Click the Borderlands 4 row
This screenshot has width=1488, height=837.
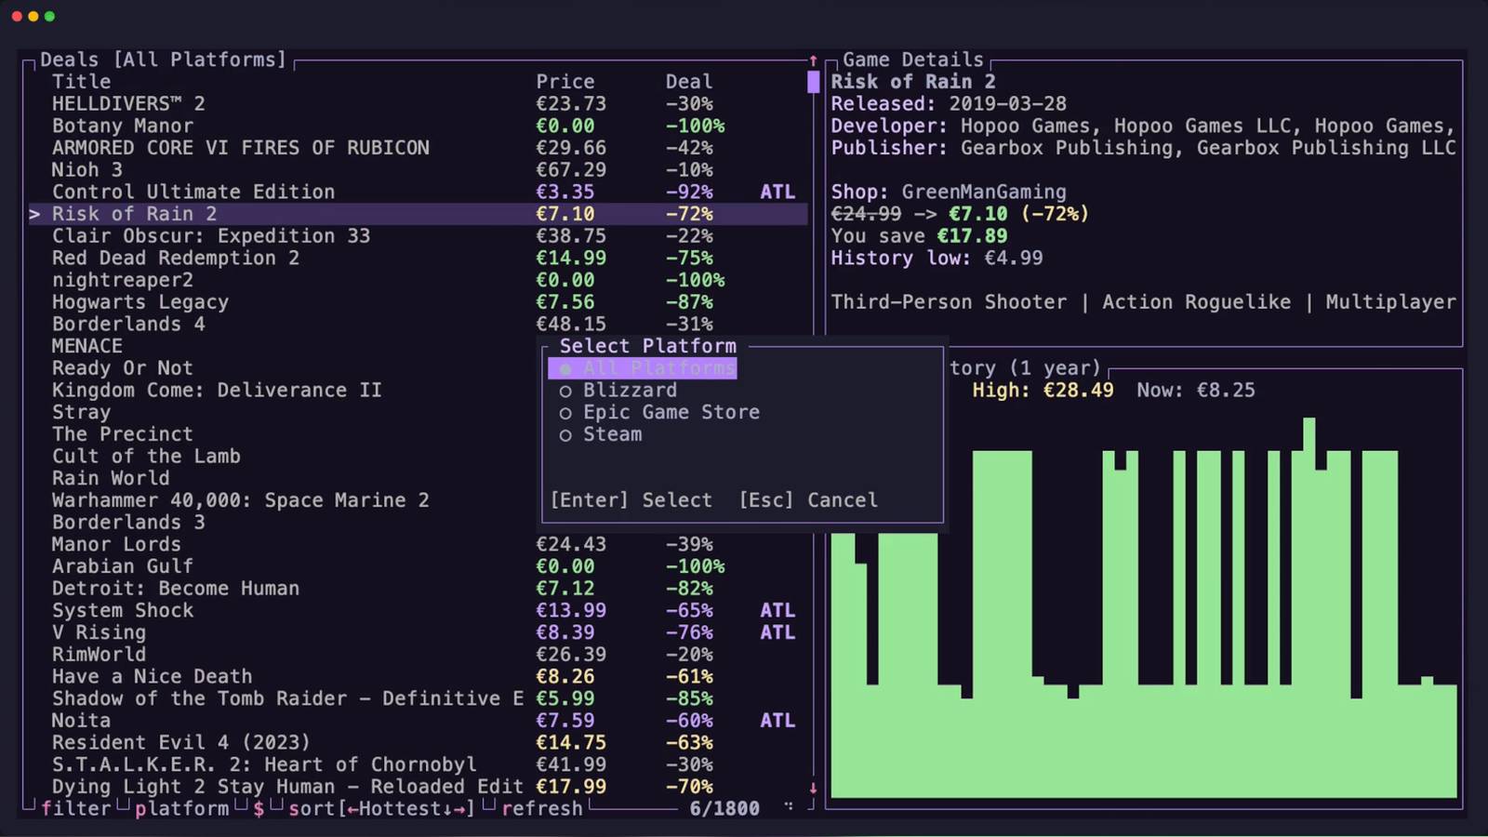418,325
